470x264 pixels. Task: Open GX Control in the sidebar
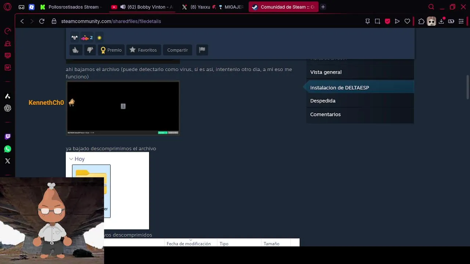click(x=7, y=31)
